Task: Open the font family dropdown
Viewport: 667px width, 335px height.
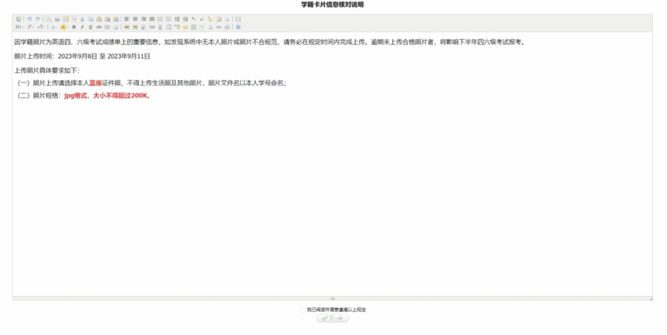Action: click(x=30, y=27)
